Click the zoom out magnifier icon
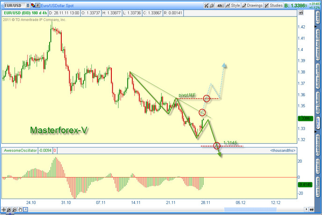The image size is (322, 215). pos(15,210)
